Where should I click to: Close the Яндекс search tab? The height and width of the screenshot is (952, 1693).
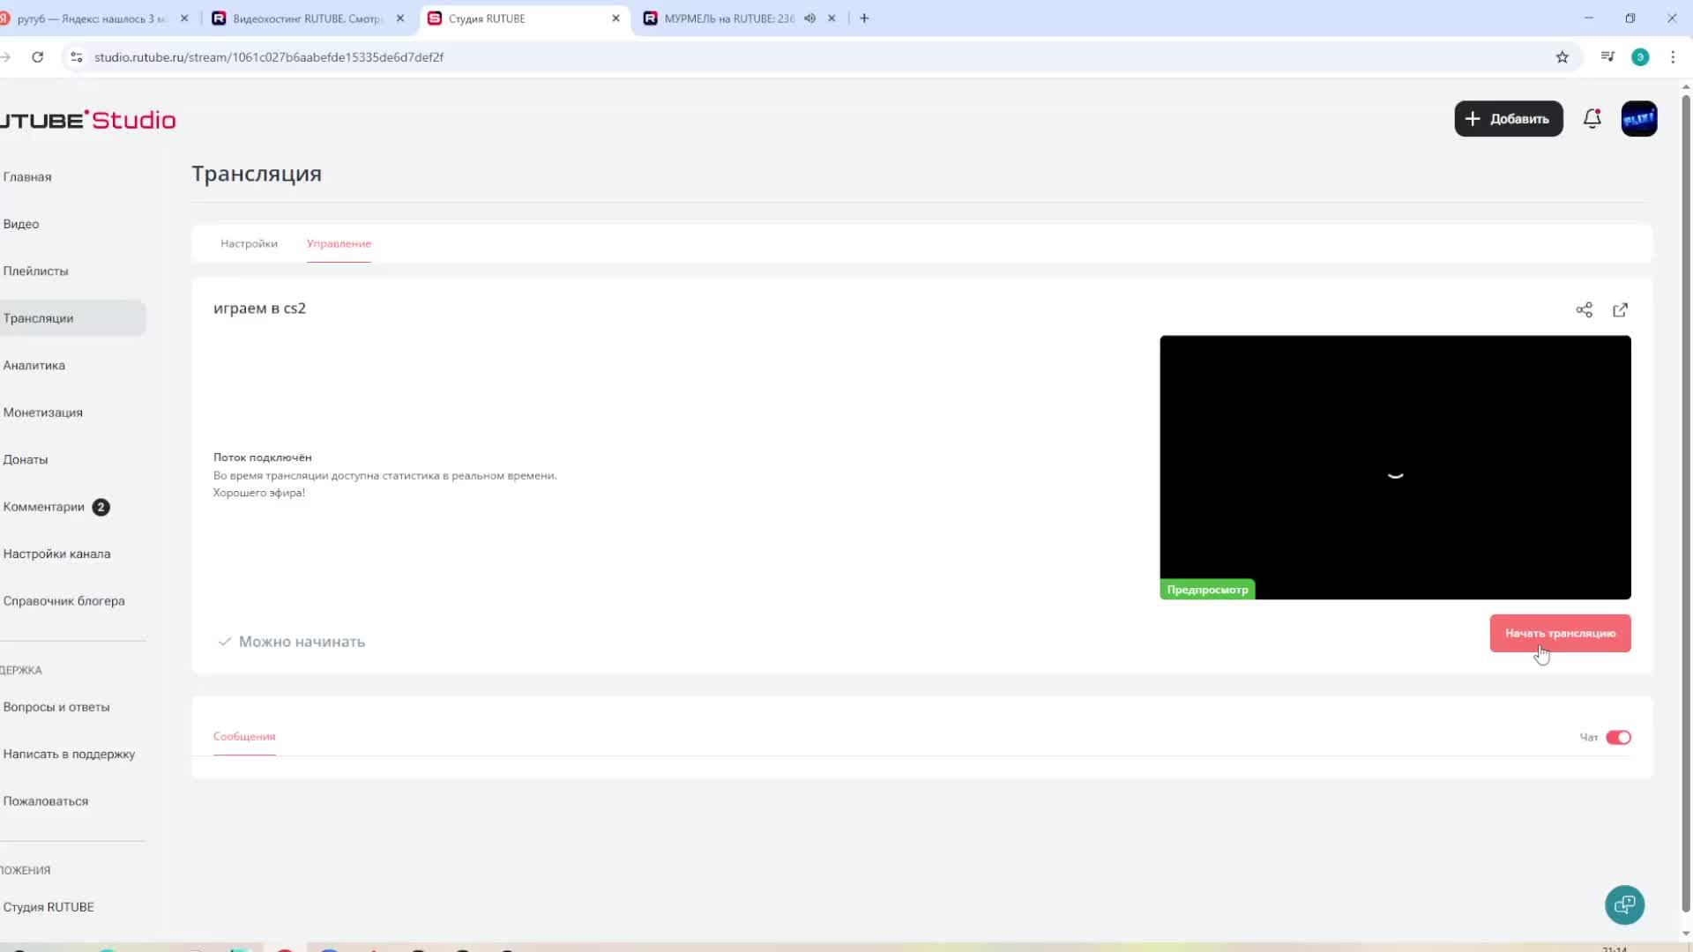tap(183, 19)
